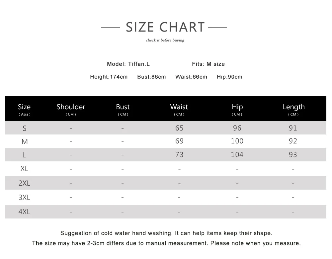Click the Waist column header
The height and width of the screenshot is (259, 332).
179,109
